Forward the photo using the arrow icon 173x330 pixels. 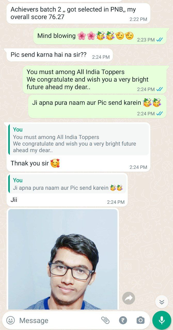tap(129, 298)
